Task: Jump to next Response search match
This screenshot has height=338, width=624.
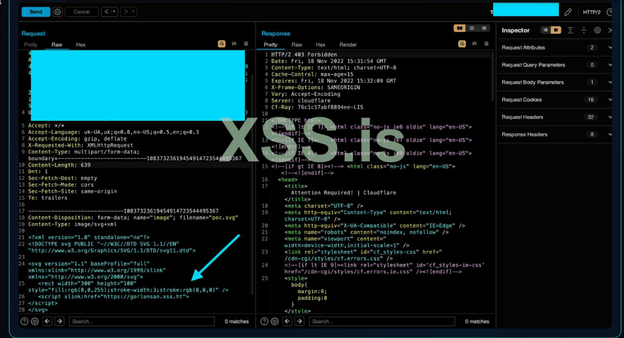Action: [300, 321]
